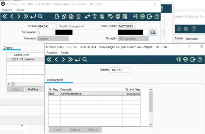
Task: Click Modificar button under Ordens grid
Action: [x=34, y=89]
